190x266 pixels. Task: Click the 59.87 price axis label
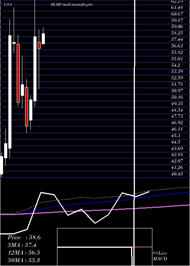(x=177, y=20)
